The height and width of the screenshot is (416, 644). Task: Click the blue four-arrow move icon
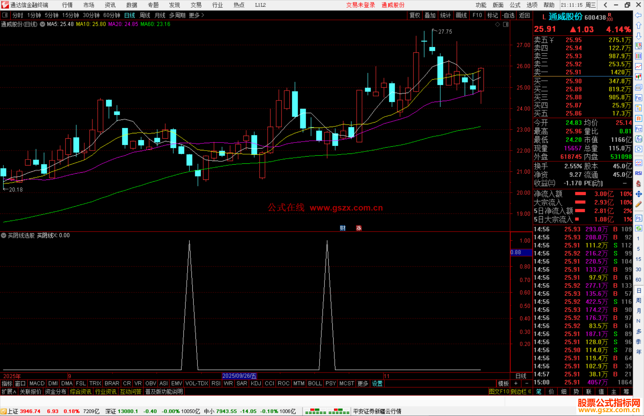(x=638, y=194)
